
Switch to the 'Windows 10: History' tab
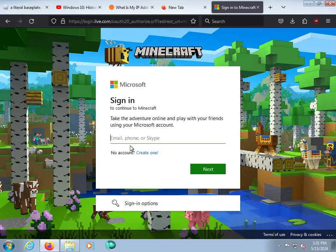[x=79, y=8]
